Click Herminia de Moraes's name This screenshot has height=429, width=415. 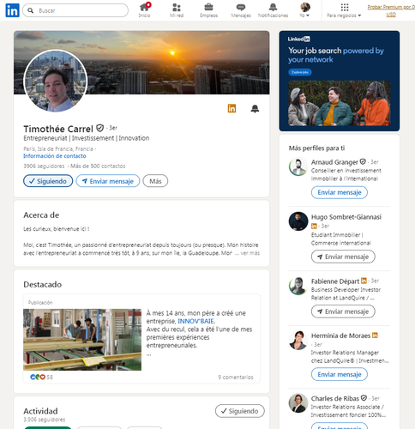(340, 335)
